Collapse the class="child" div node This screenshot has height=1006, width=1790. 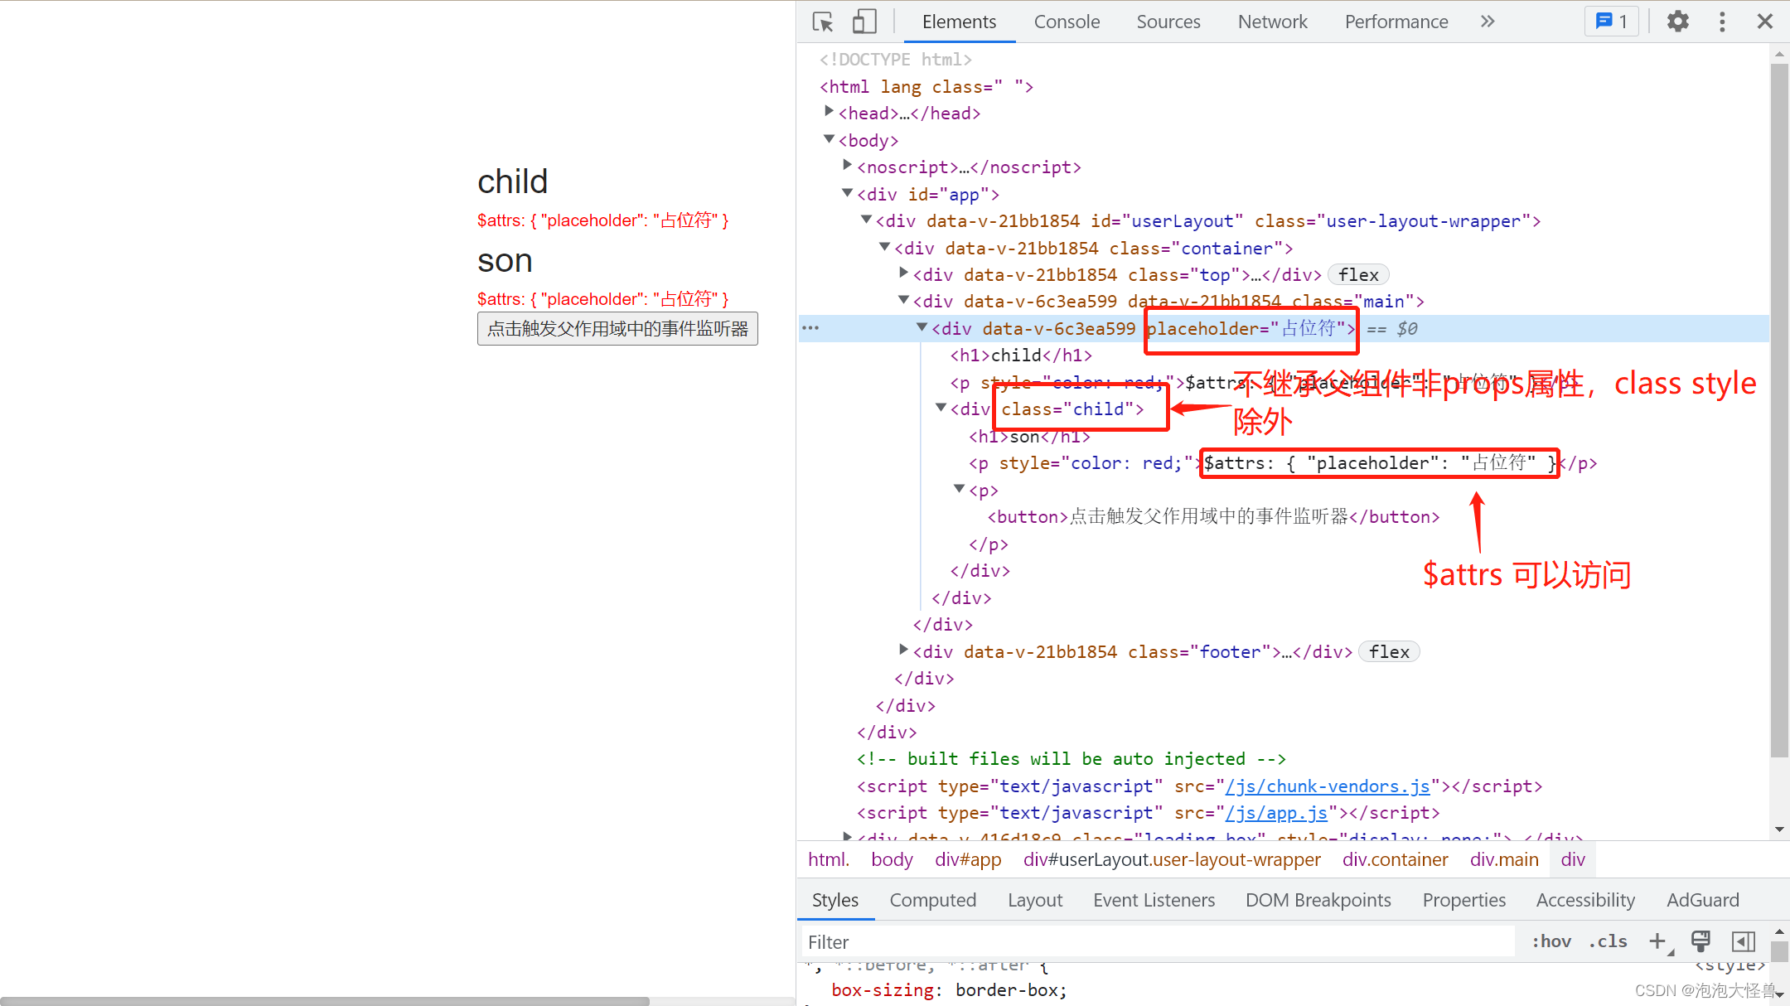(x=941, y=408)
